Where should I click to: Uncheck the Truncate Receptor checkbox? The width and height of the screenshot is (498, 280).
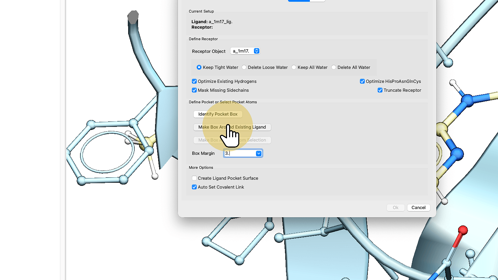(380, 90)
